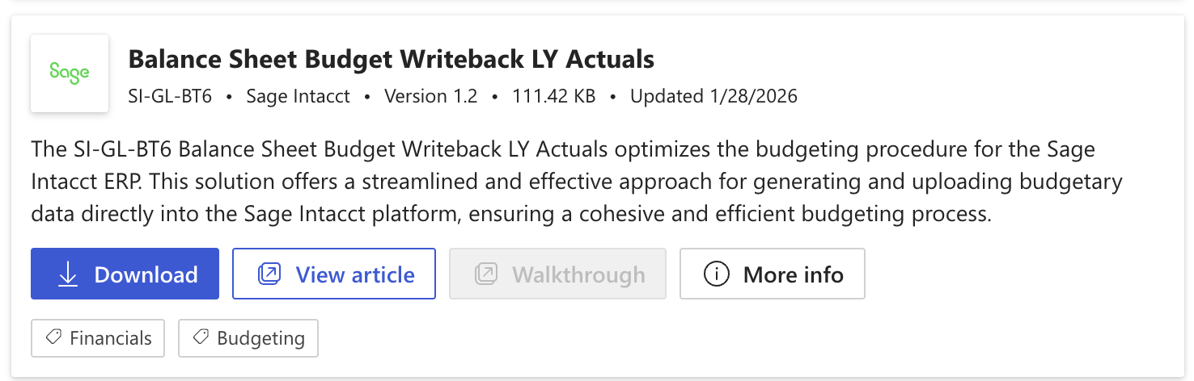Click the Version 1.2 label

click(x=430, y=97)
